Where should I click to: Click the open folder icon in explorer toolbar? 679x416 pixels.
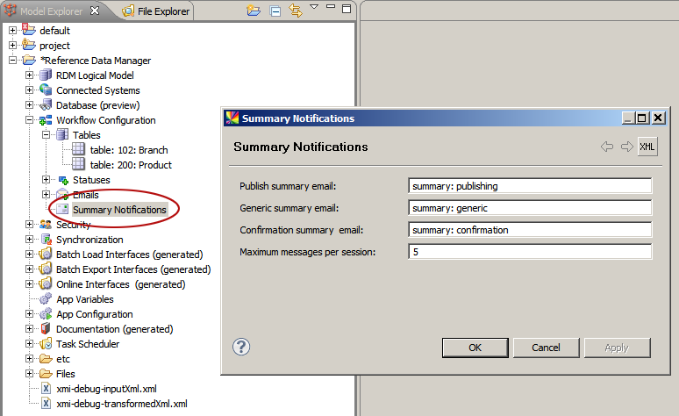(254, 11)
